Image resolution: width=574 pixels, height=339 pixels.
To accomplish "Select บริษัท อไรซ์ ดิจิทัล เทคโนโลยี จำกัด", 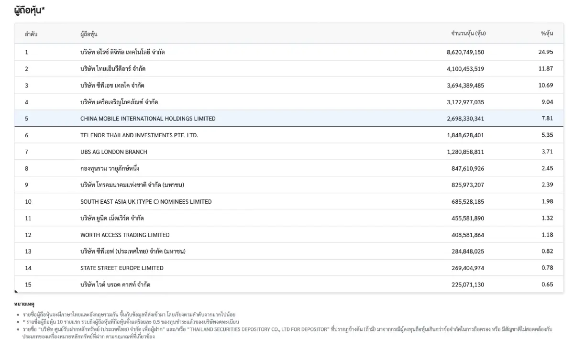I will coord(122,52).
